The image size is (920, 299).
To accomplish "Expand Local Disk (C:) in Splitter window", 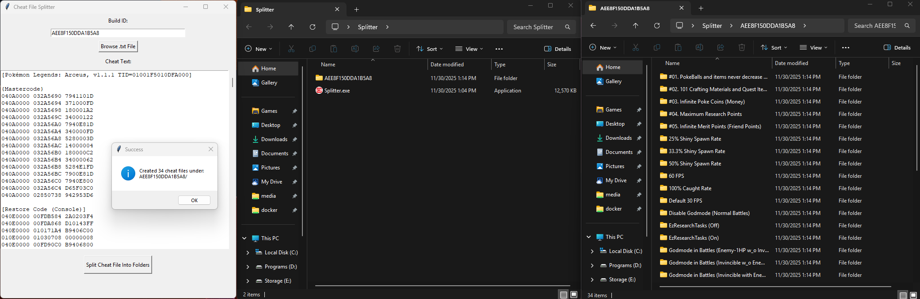I will pos(248,253).
